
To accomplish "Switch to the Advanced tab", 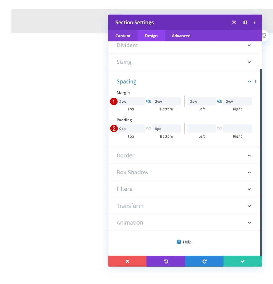I will (181, 36).
